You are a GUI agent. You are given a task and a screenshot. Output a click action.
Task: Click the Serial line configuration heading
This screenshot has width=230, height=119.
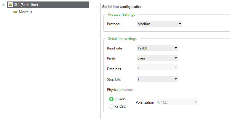click(122, 7)
